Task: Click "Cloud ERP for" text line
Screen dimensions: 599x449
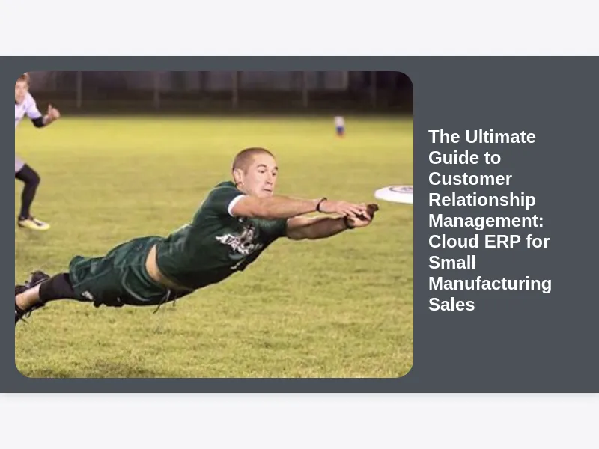Action: click(x=489, y=241)
